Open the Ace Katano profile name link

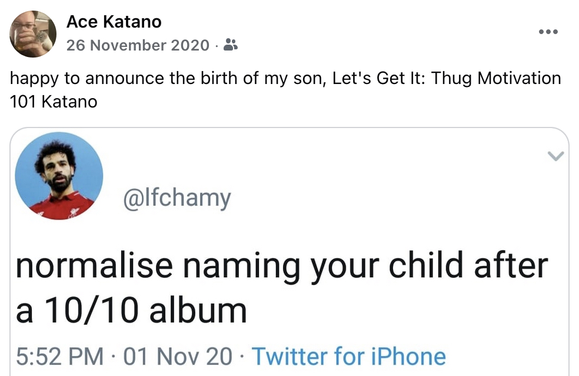[114, 22]
